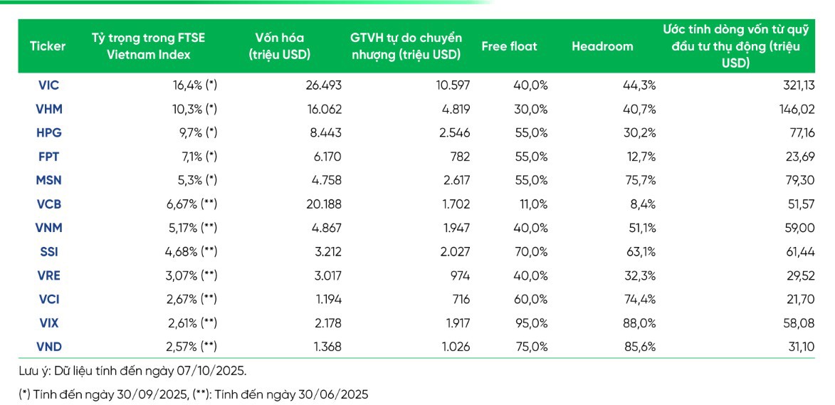Select the Headroom column header
The height and width of the screenshot is (405, 835).
point(602,46)
